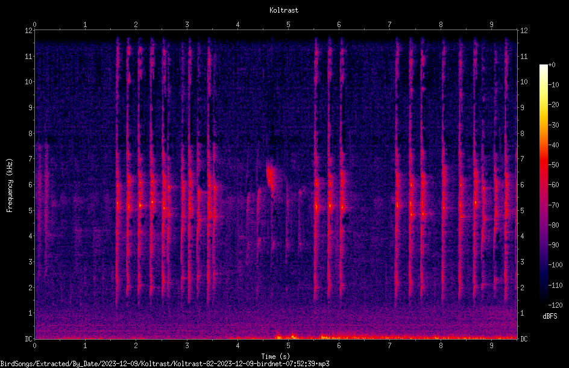569x368 pixels.
Task: Click the Time (s) axis label
Action: (275, 357)
